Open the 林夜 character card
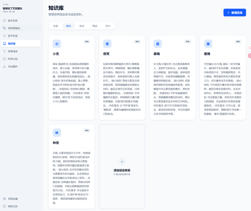Viewport: 251px width, 211px height. pyautogui.click(x=72, y=167)
